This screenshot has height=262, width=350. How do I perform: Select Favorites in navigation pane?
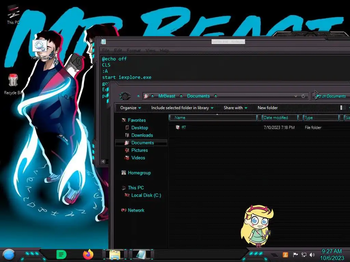coord(137,120)
